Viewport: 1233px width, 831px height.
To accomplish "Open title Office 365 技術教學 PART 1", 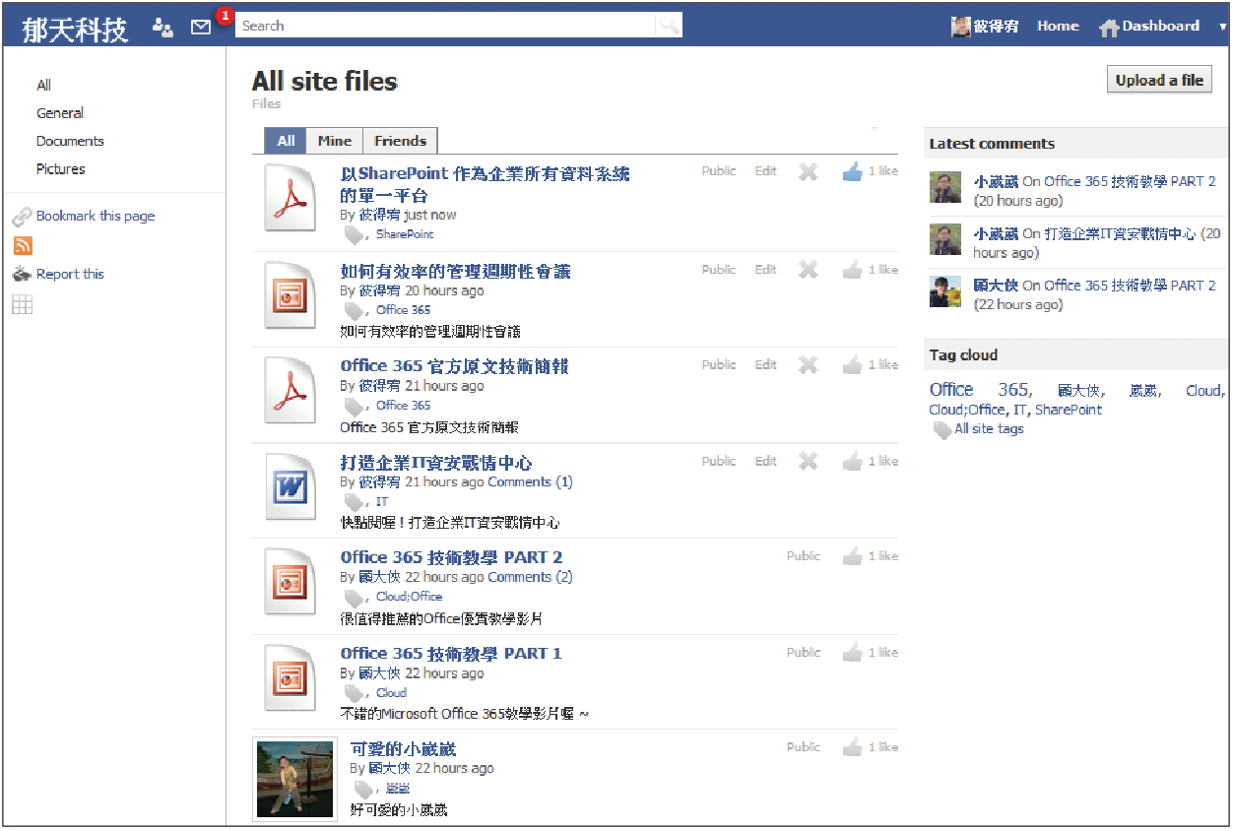I will 451,654.
